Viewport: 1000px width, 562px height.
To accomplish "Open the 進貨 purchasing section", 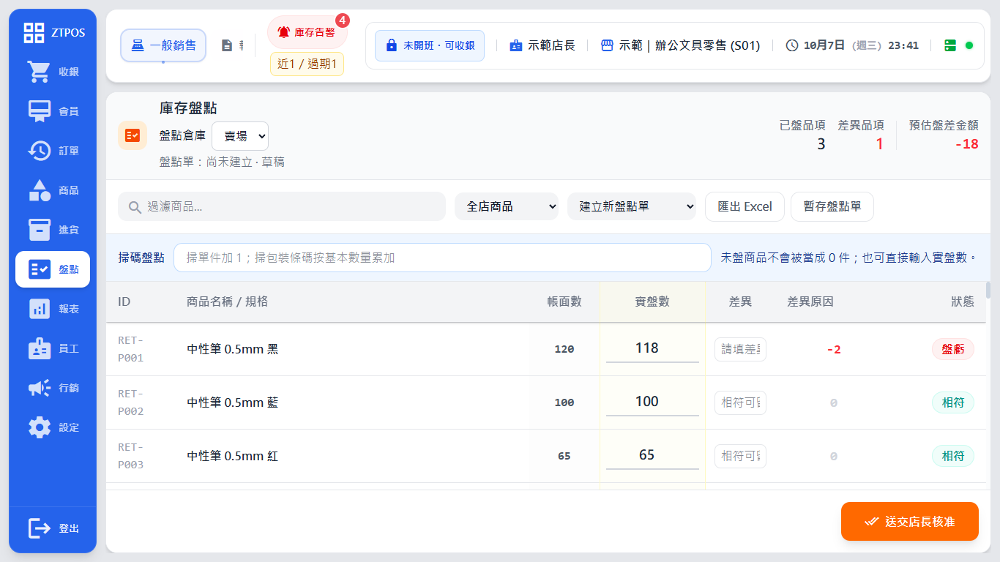I will 53,230.
